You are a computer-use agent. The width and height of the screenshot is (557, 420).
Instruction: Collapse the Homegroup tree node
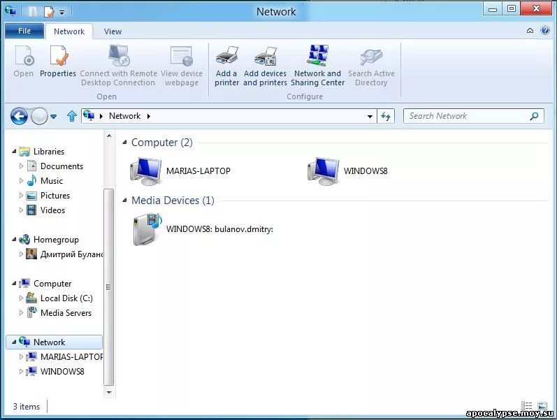(14, 240)
